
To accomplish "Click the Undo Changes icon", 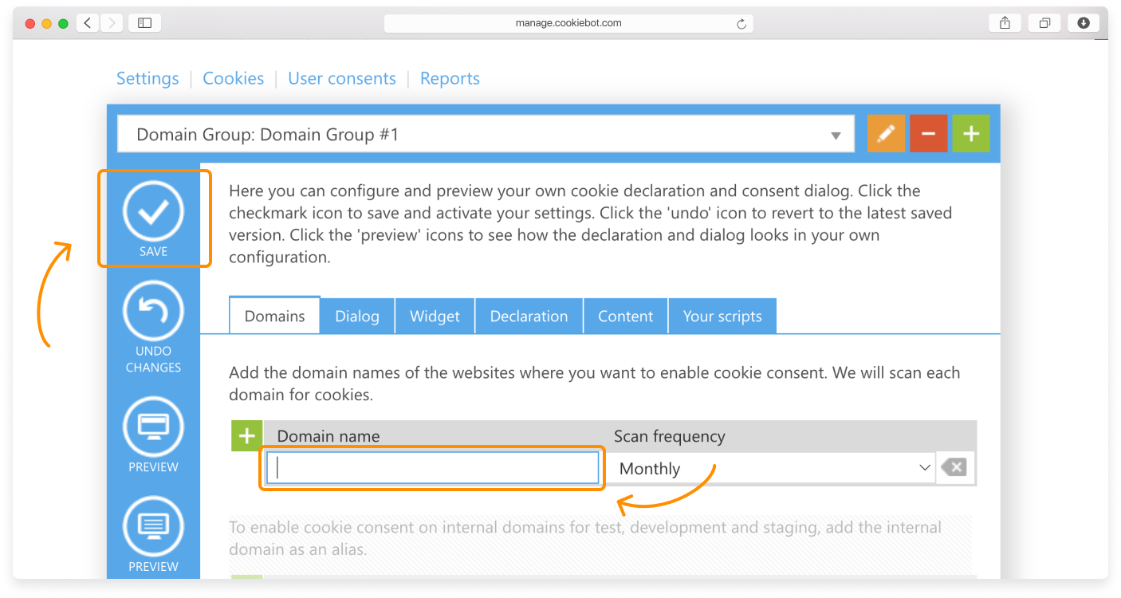I will pos(153,312).
